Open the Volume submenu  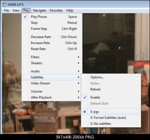click(x=52, y=91)
